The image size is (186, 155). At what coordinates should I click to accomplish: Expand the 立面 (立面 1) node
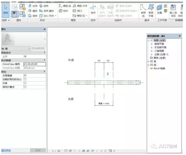coord(151,54)
